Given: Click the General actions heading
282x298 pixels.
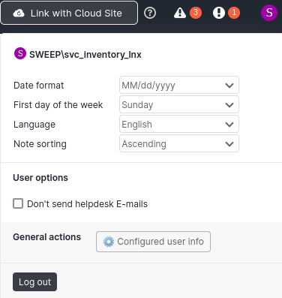Looking at the screenshot, I should click(x=47, y=237).
